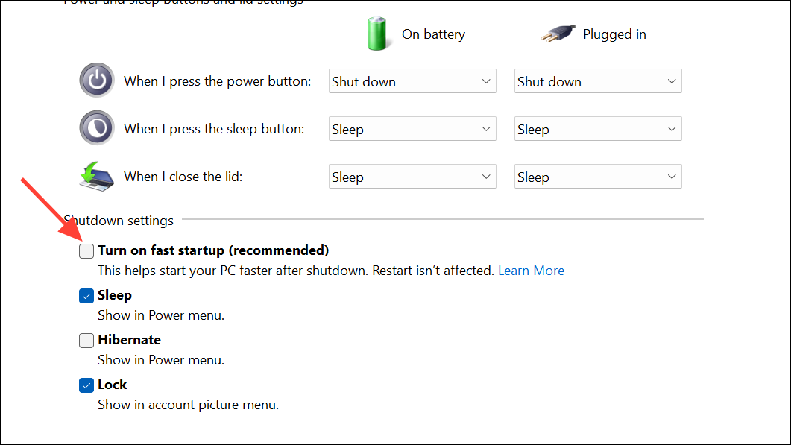Open power button dropdown under On battery
This screenshot has height=445, width=791.
412,81
